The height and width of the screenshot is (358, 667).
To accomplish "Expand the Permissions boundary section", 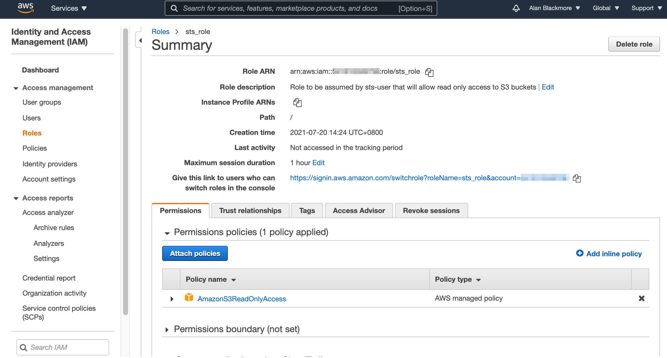I will click(167, 329).
